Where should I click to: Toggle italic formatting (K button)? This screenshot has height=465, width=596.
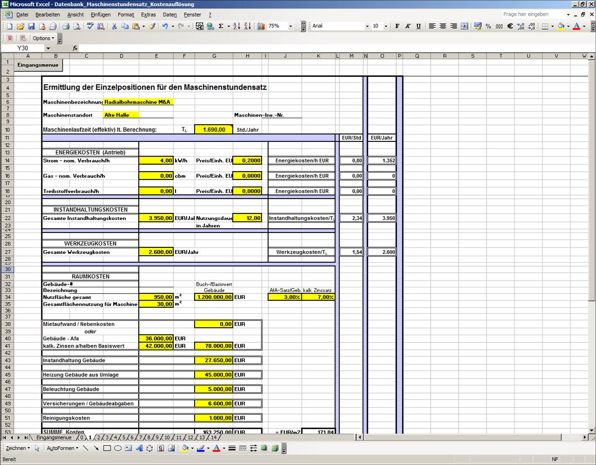pyautogui.click(x=408, y=27)
